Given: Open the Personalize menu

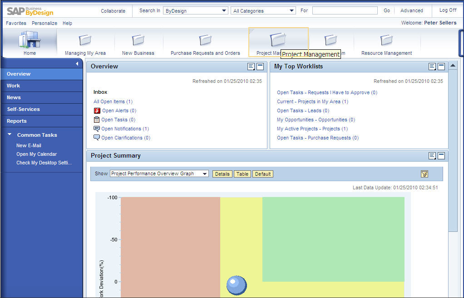Looking at the screenshot, I should 44,23.
